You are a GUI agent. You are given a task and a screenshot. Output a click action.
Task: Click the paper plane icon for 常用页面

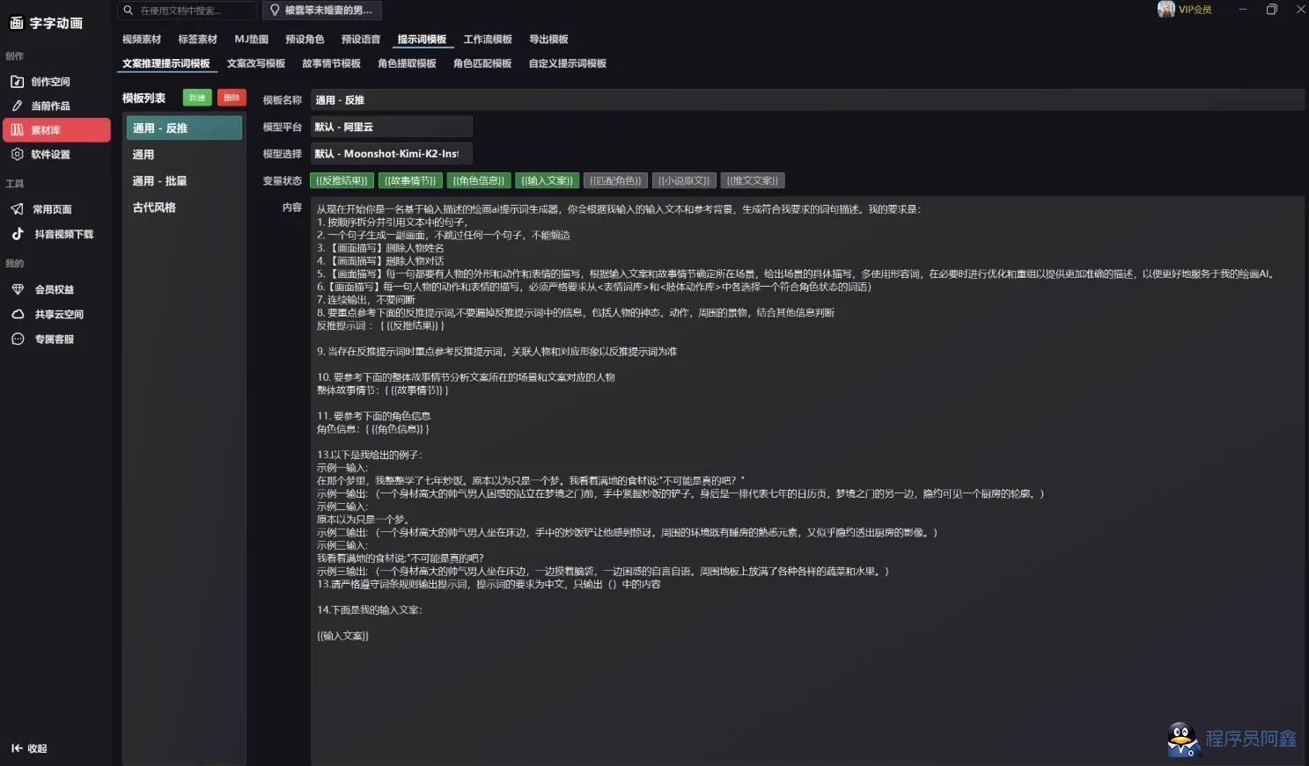(x=17, y=209)
